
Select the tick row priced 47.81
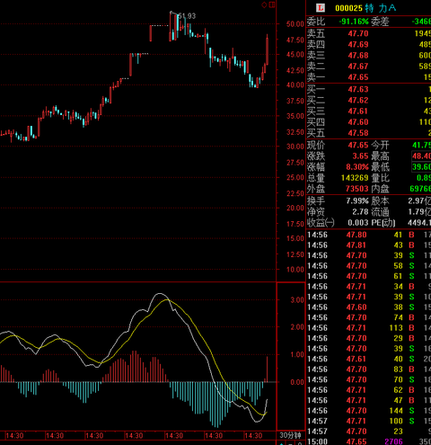coord(369,245)
